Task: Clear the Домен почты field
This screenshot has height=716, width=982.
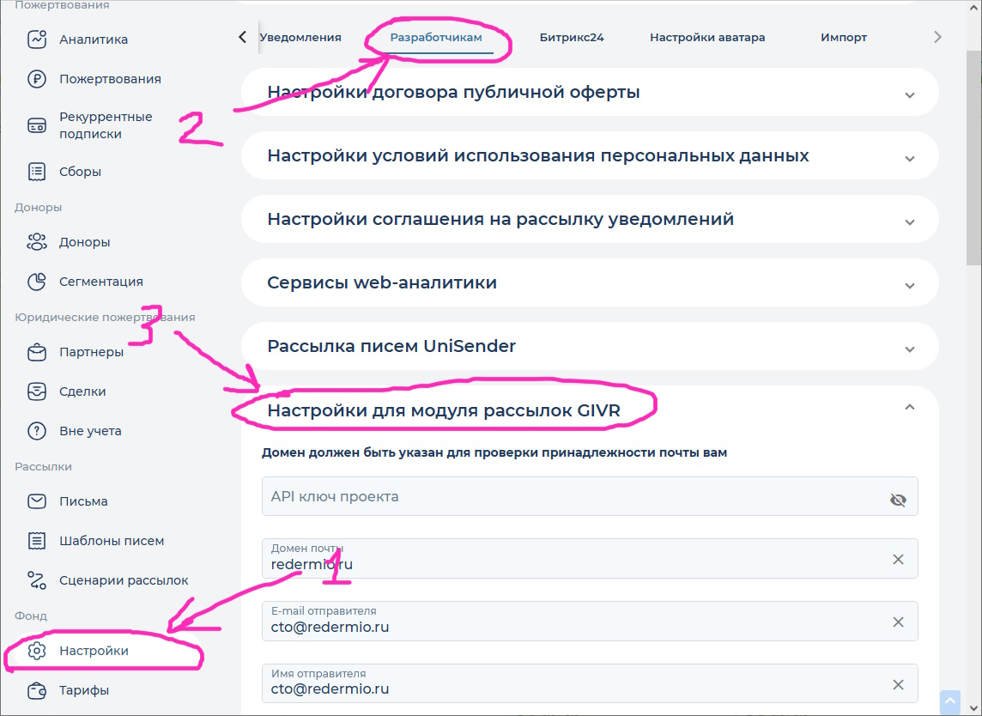Action: 898,559
